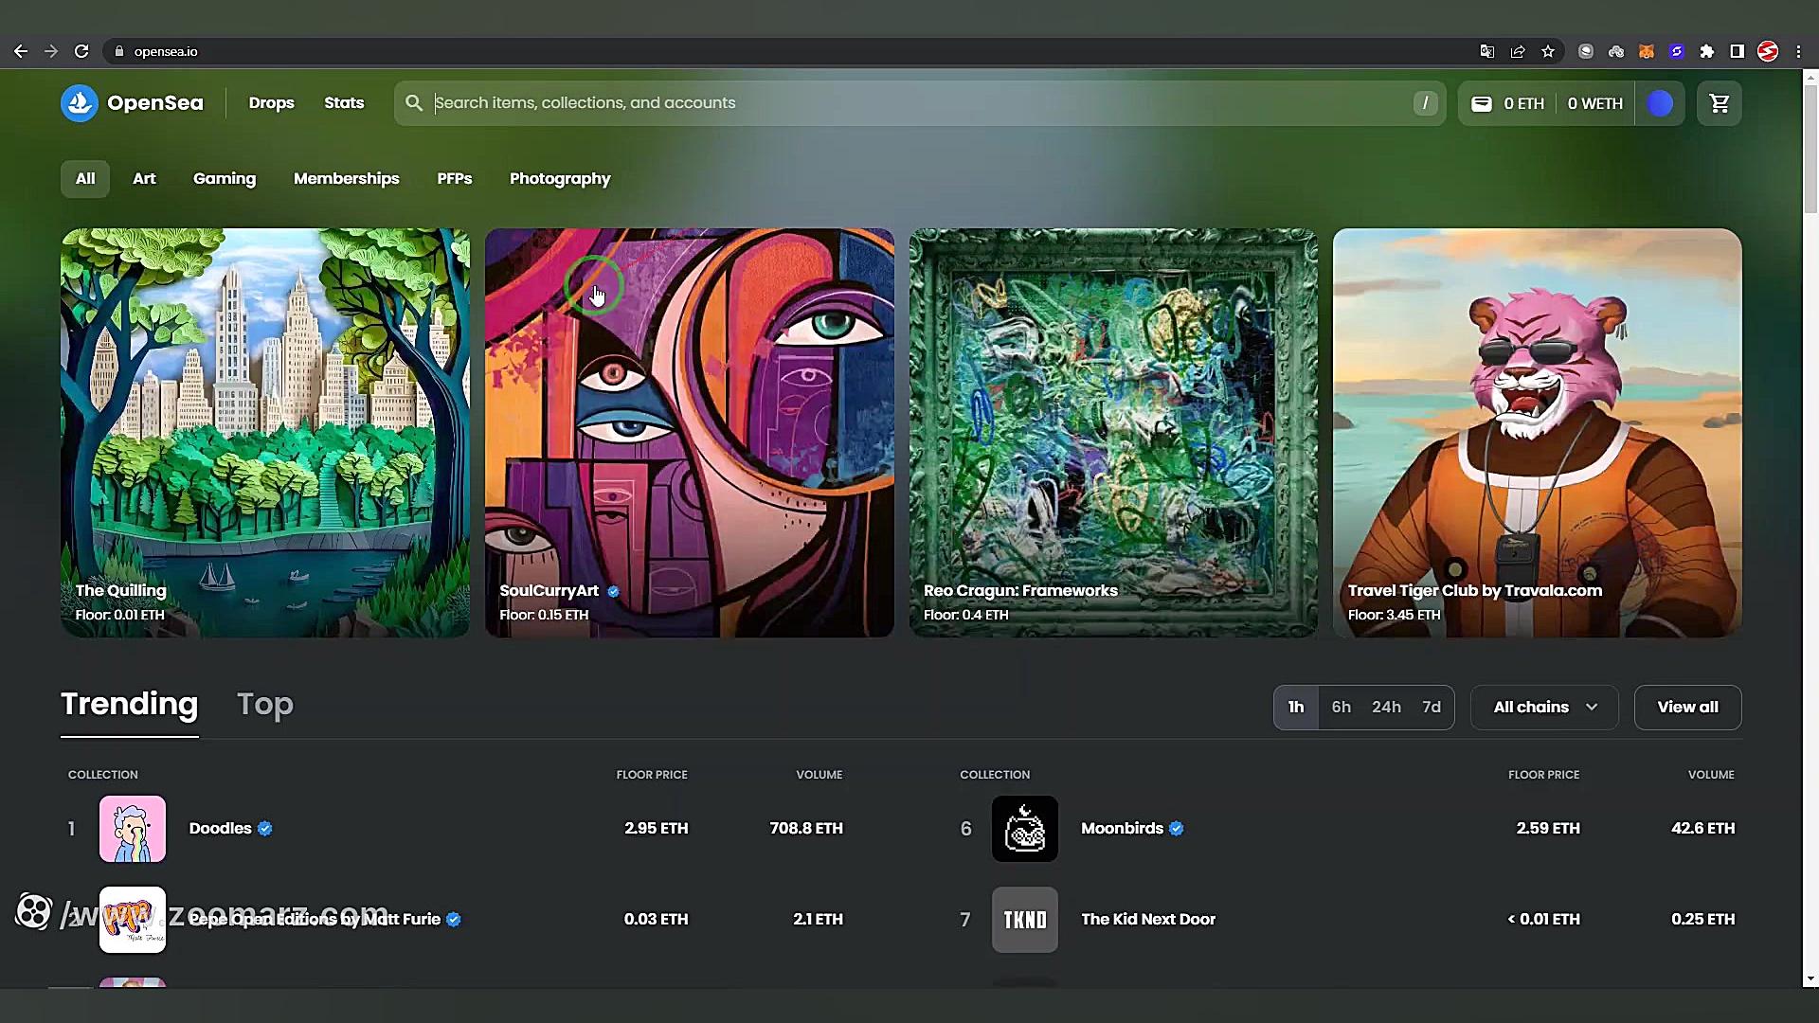This screenshot has width=1819, height=1023.
Task: Click the search magnifier icon
Action: [x=414, y=103]
